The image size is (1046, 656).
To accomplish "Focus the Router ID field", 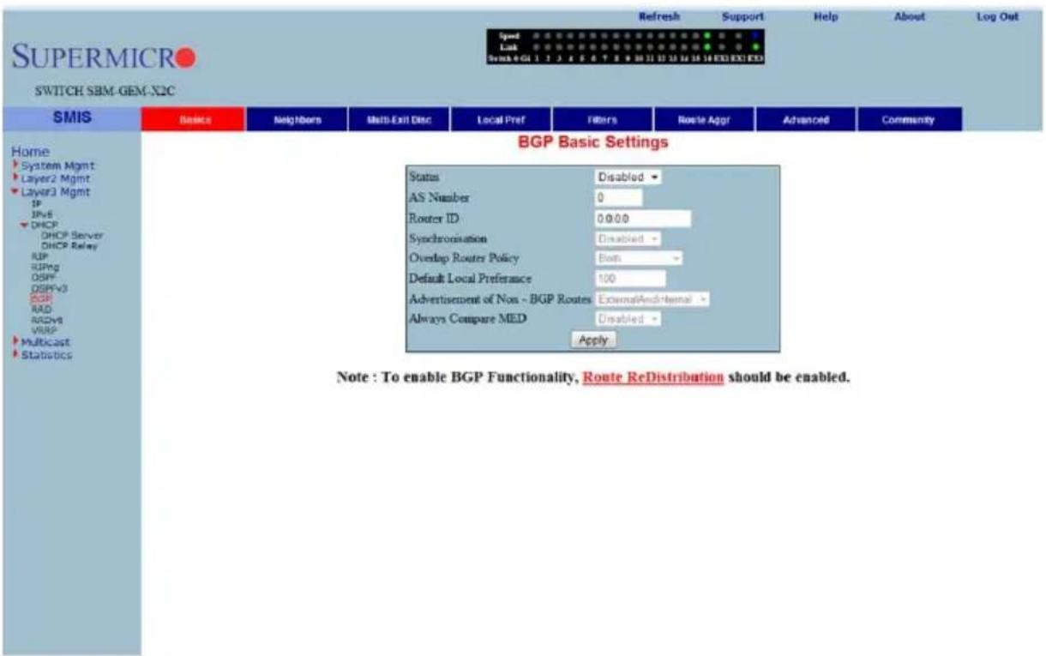I will [x=642, y=218].
